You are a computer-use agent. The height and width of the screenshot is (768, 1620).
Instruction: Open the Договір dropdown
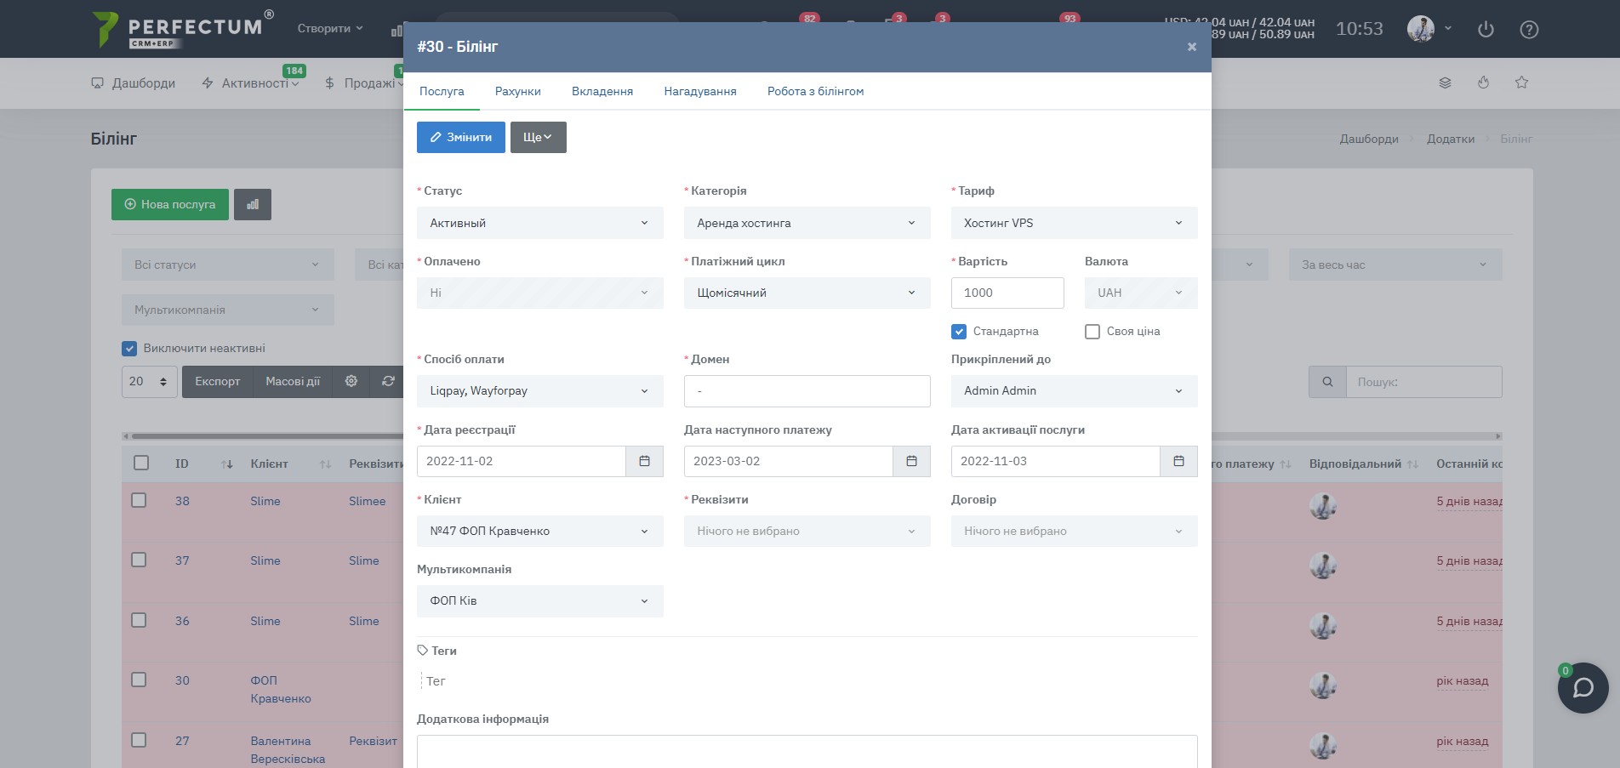coord(1075,531)
